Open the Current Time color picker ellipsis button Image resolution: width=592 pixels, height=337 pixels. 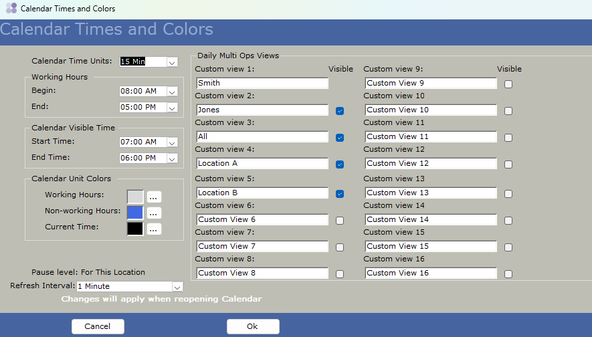(x=154, y=229)
